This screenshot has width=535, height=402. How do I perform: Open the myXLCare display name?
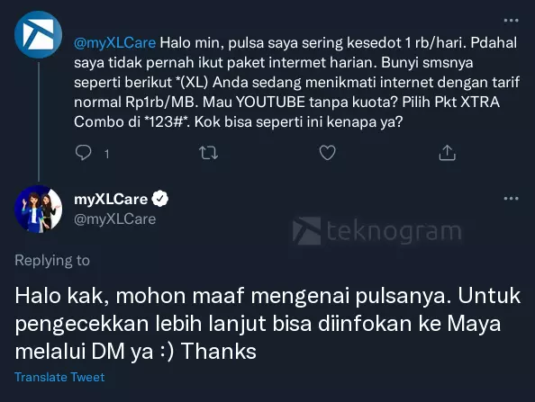(111, 200)
